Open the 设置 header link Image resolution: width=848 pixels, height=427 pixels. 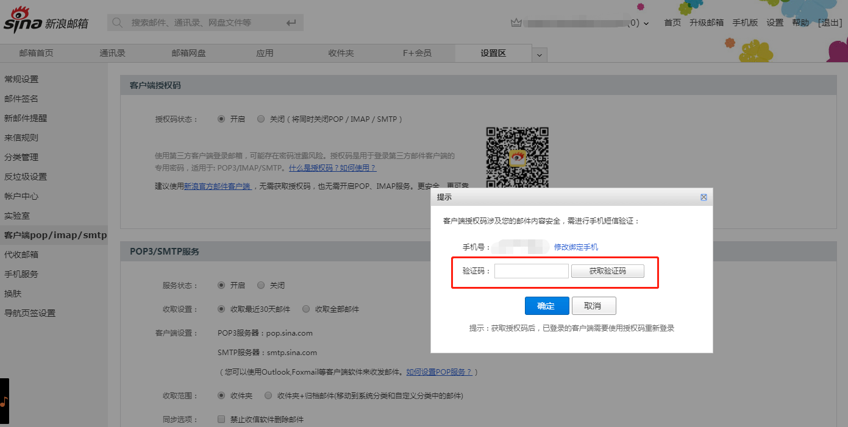775,23
